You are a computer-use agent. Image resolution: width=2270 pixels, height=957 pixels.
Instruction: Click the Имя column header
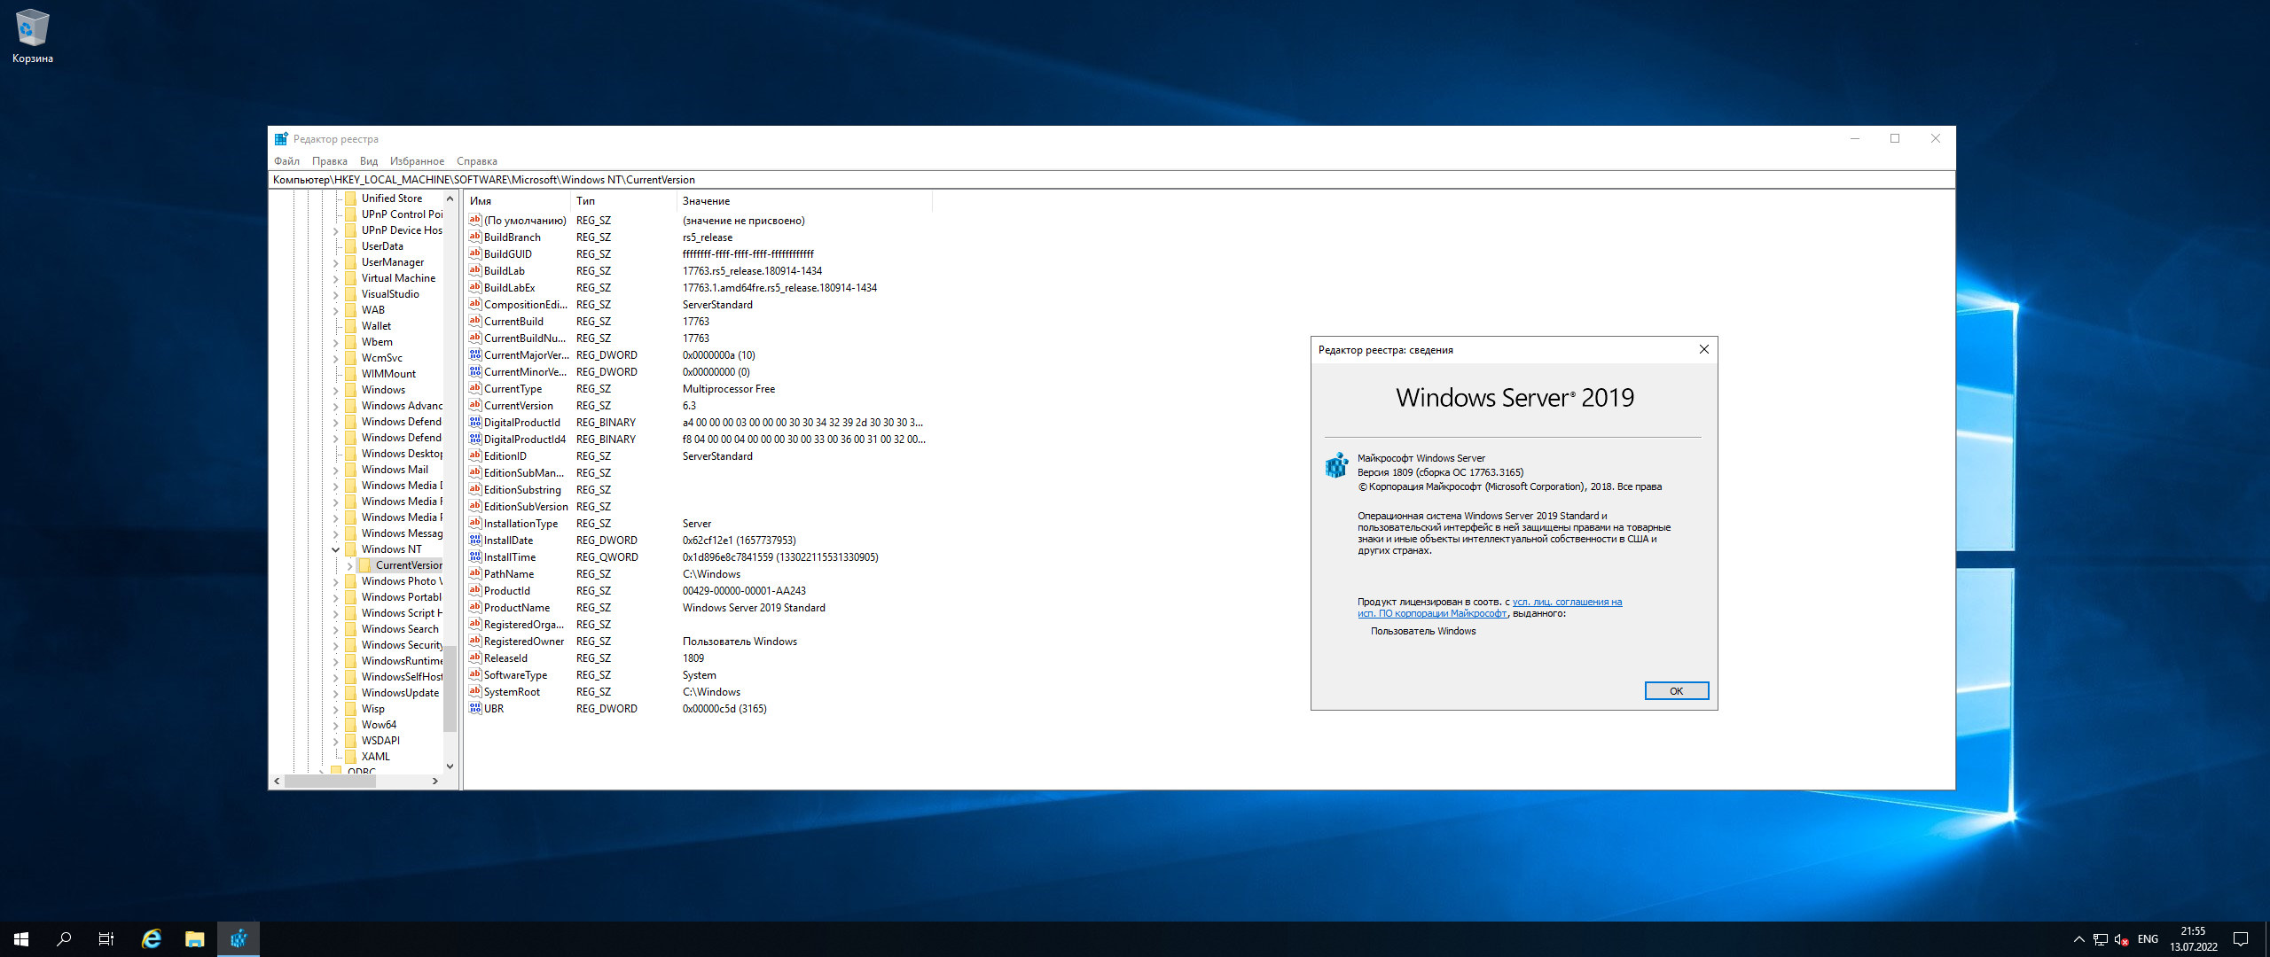click(x=517, y=201)
